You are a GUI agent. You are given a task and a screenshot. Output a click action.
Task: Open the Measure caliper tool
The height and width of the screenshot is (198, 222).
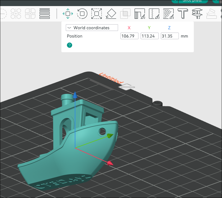[197, 14]
